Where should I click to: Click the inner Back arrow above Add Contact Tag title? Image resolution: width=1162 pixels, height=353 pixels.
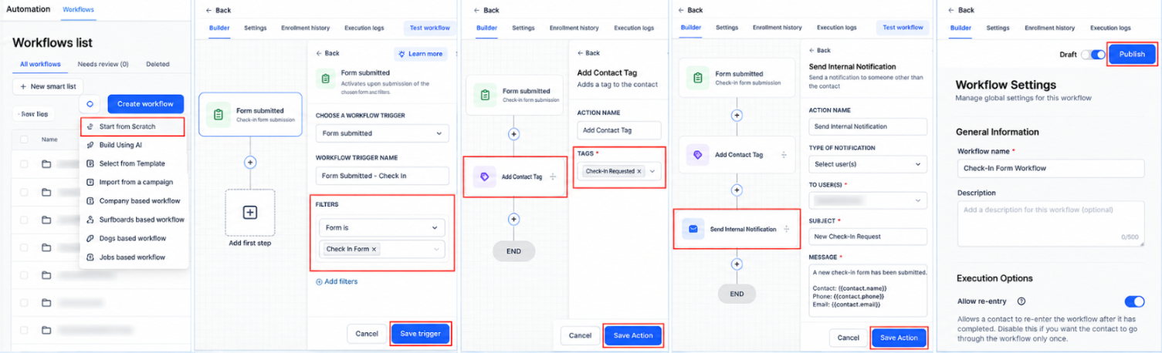pos(581,53)
